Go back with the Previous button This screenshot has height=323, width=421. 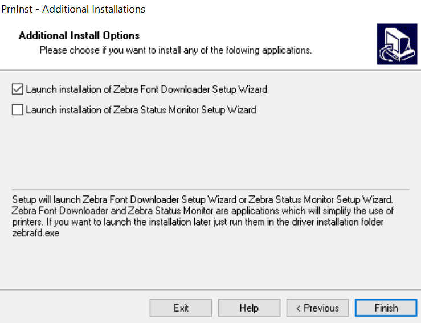click(317, 308)
